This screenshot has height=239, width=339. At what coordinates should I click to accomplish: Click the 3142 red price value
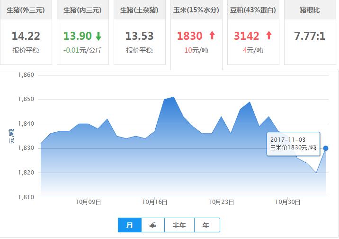coord(247,36)
